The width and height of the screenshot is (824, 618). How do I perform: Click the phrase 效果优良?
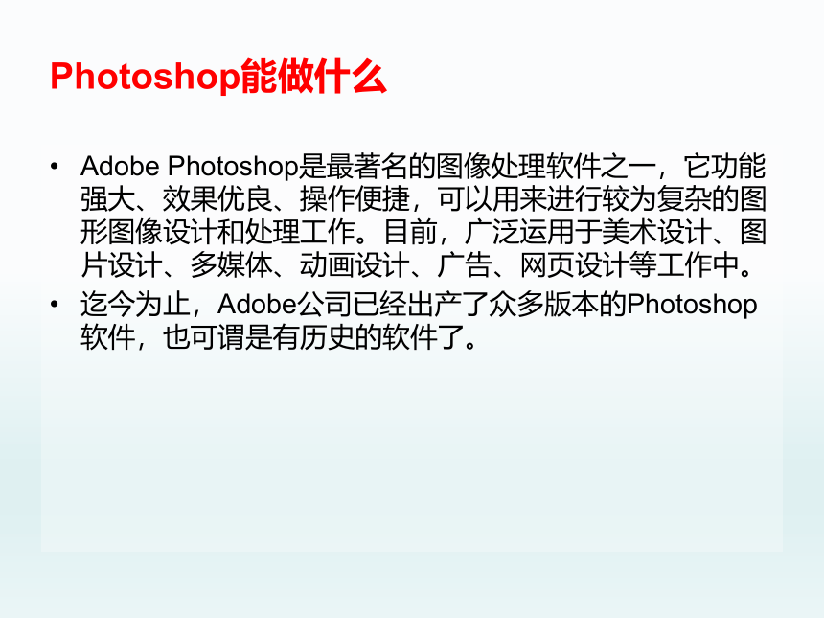pyautogui.click(x=217, y=199)
